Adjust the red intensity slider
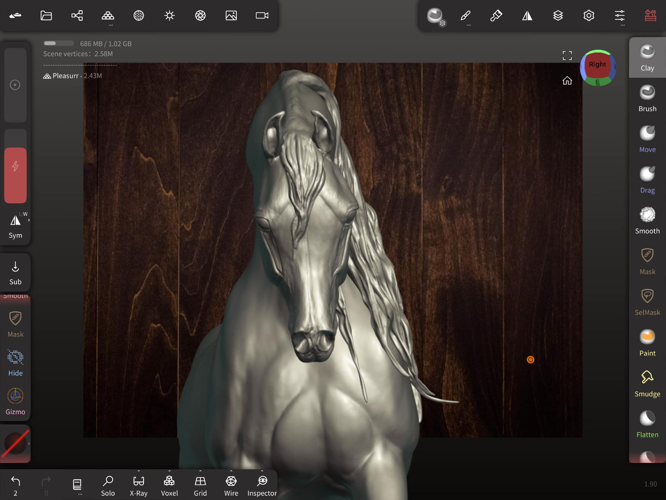 pos(15,166)
